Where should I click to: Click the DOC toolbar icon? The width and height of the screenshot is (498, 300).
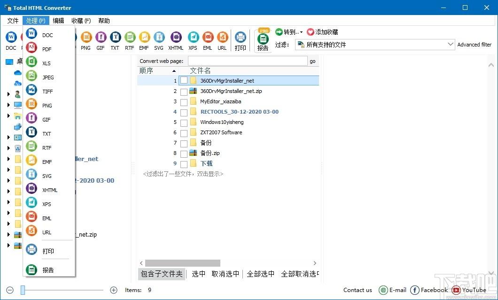point(11,41)
